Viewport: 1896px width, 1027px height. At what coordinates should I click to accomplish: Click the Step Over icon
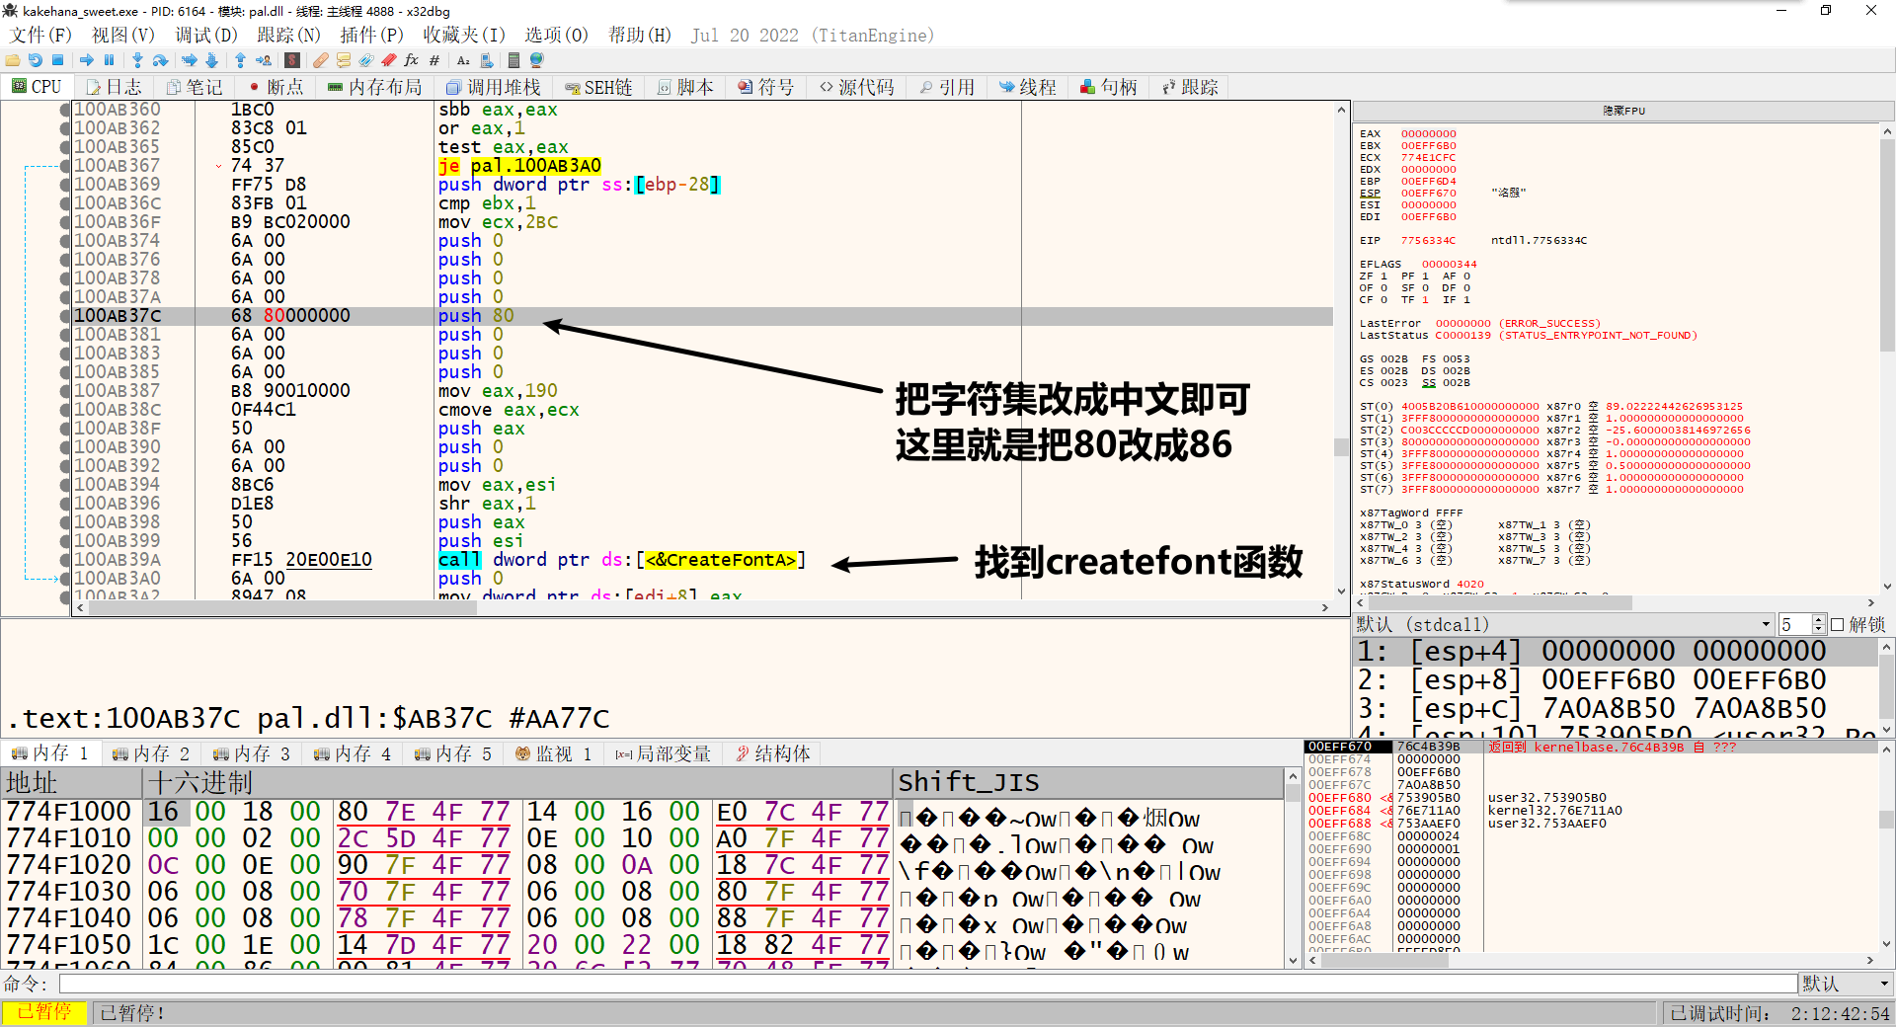coord(160,60)
